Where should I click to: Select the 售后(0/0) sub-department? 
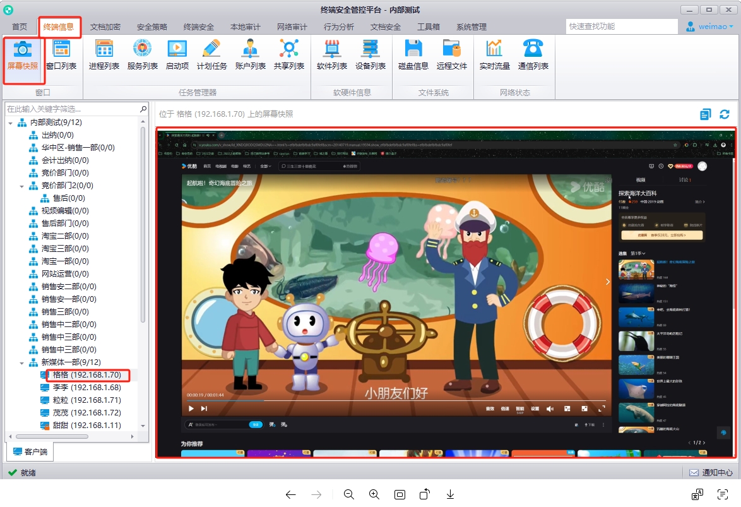pos(69,198)
